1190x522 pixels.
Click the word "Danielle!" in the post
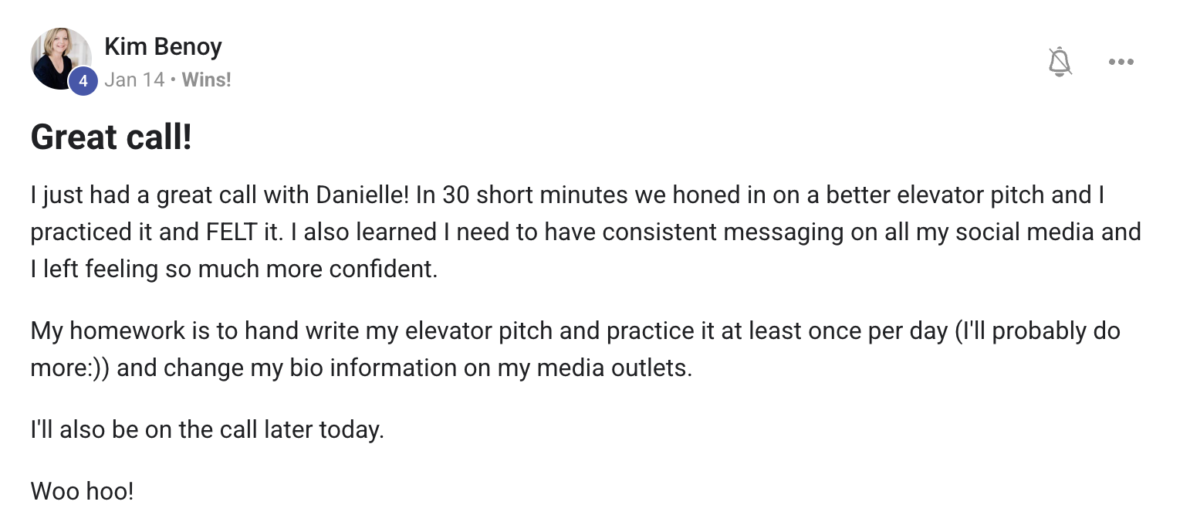pyautogui.click(x=363, y=195)
